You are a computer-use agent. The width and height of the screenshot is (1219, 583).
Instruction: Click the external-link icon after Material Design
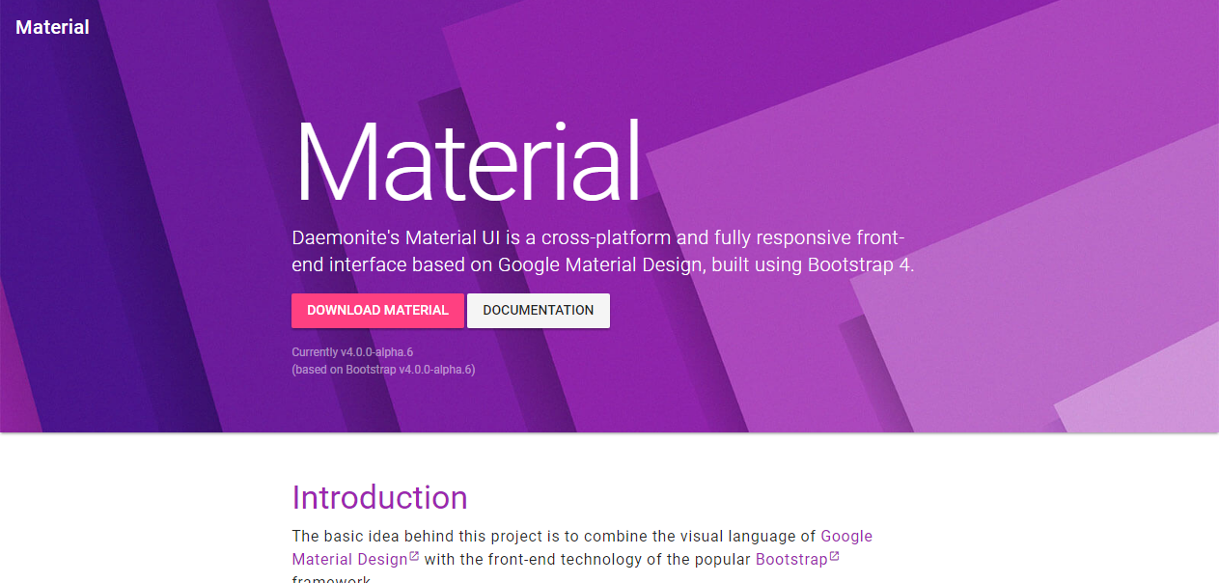(x=415, y=556)
